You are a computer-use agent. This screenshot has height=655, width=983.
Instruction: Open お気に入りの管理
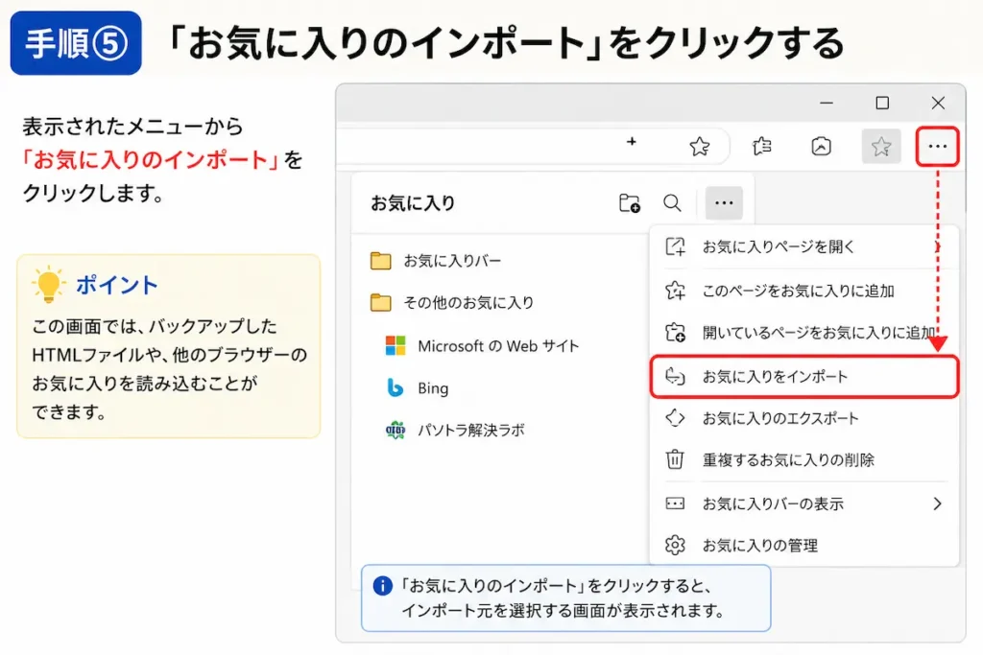[x=804, y=546]
